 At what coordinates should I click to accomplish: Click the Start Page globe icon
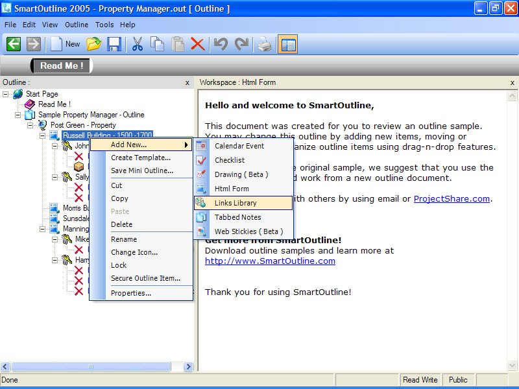point(18,94)
